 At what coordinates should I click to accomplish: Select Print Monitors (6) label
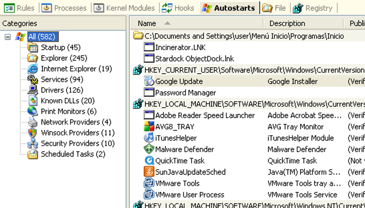(x=69, y=112)
